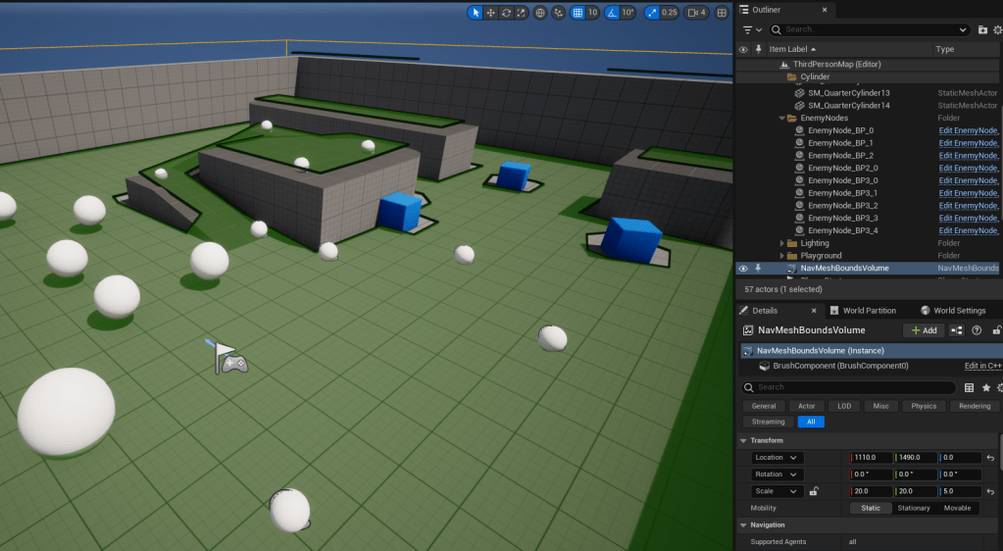Screen dimensions: 1003x551
Task: Click the Add component button
Action: [924, 330]
